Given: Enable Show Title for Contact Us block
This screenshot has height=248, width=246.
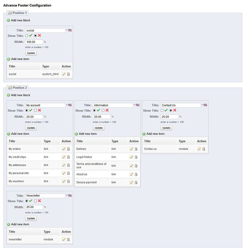Looking at the screenshot, I should pyautogui.click(x=162, y=110).
